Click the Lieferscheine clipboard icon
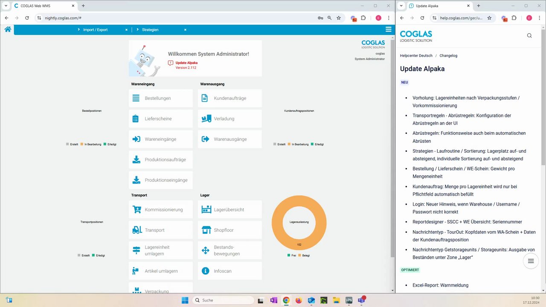 pyautogui.click(x=136, y=119)
